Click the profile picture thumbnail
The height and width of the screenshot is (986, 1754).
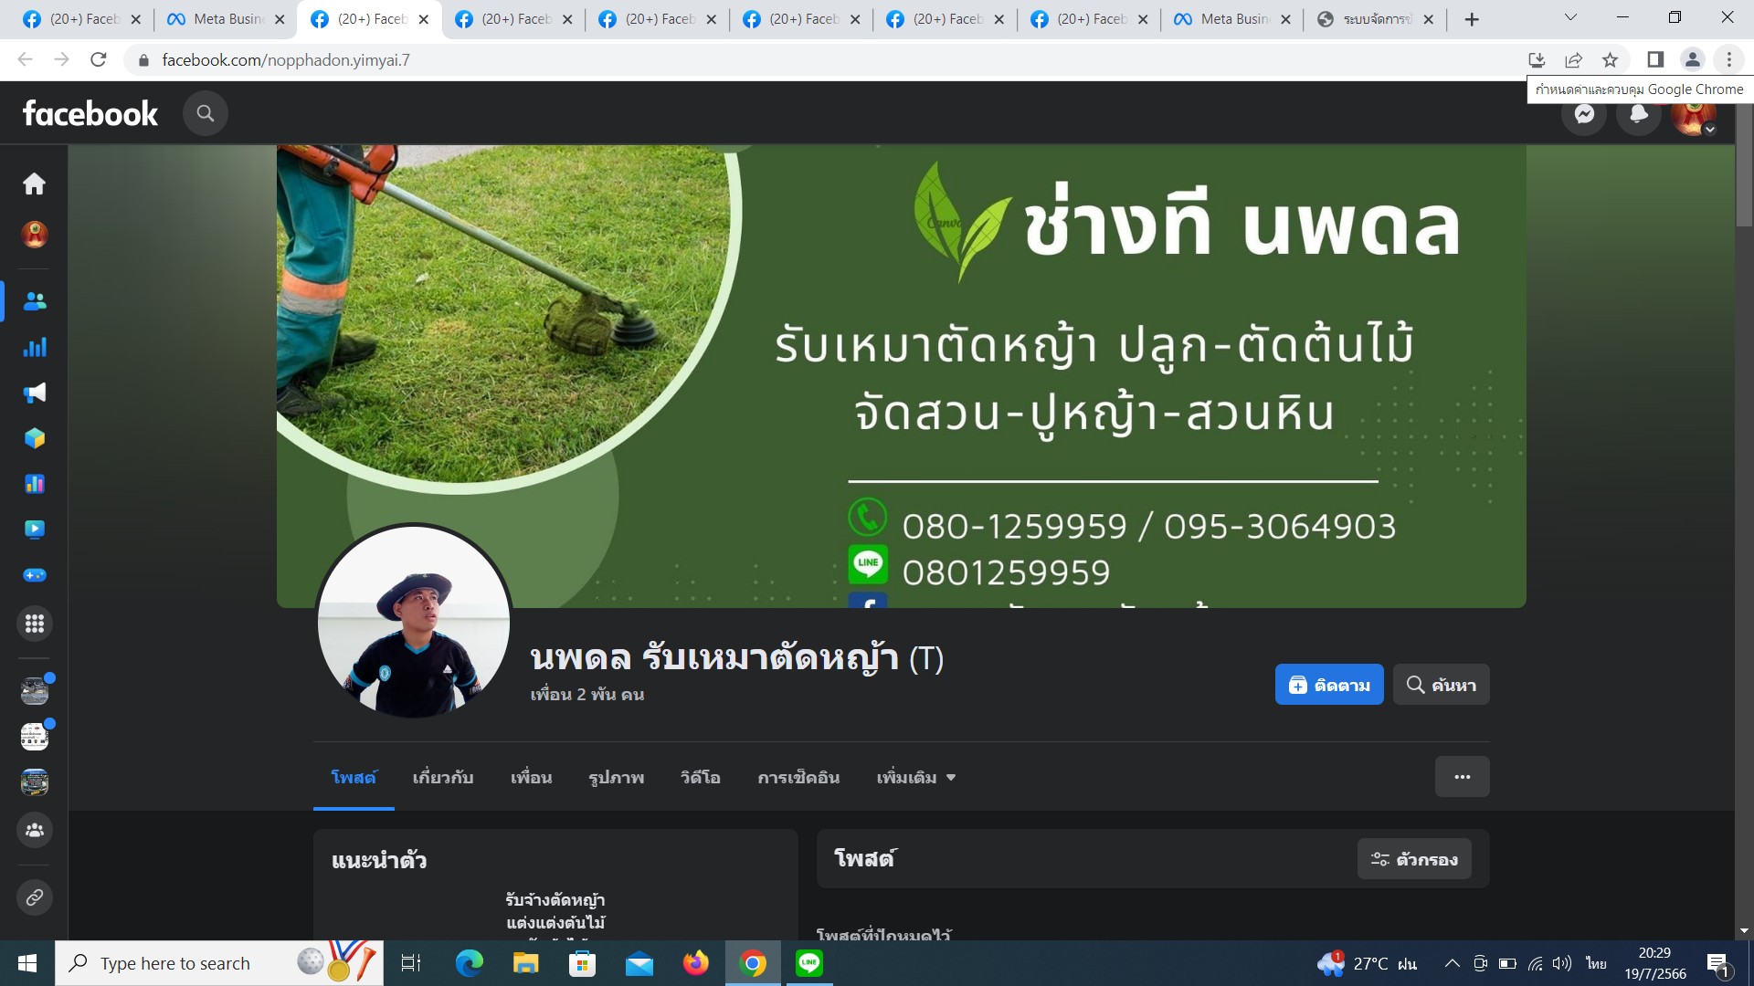pos(413,623)
